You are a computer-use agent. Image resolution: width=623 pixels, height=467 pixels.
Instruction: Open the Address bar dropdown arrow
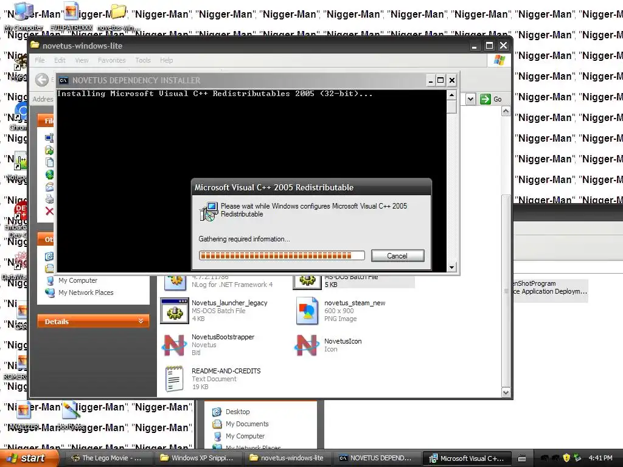click(470, 99)
